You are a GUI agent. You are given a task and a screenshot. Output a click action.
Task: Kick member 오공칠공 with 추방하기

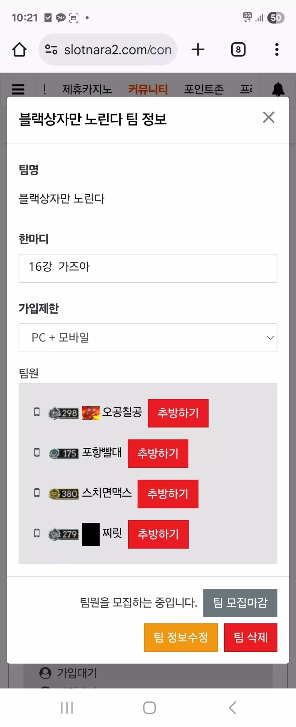[178, 413]
